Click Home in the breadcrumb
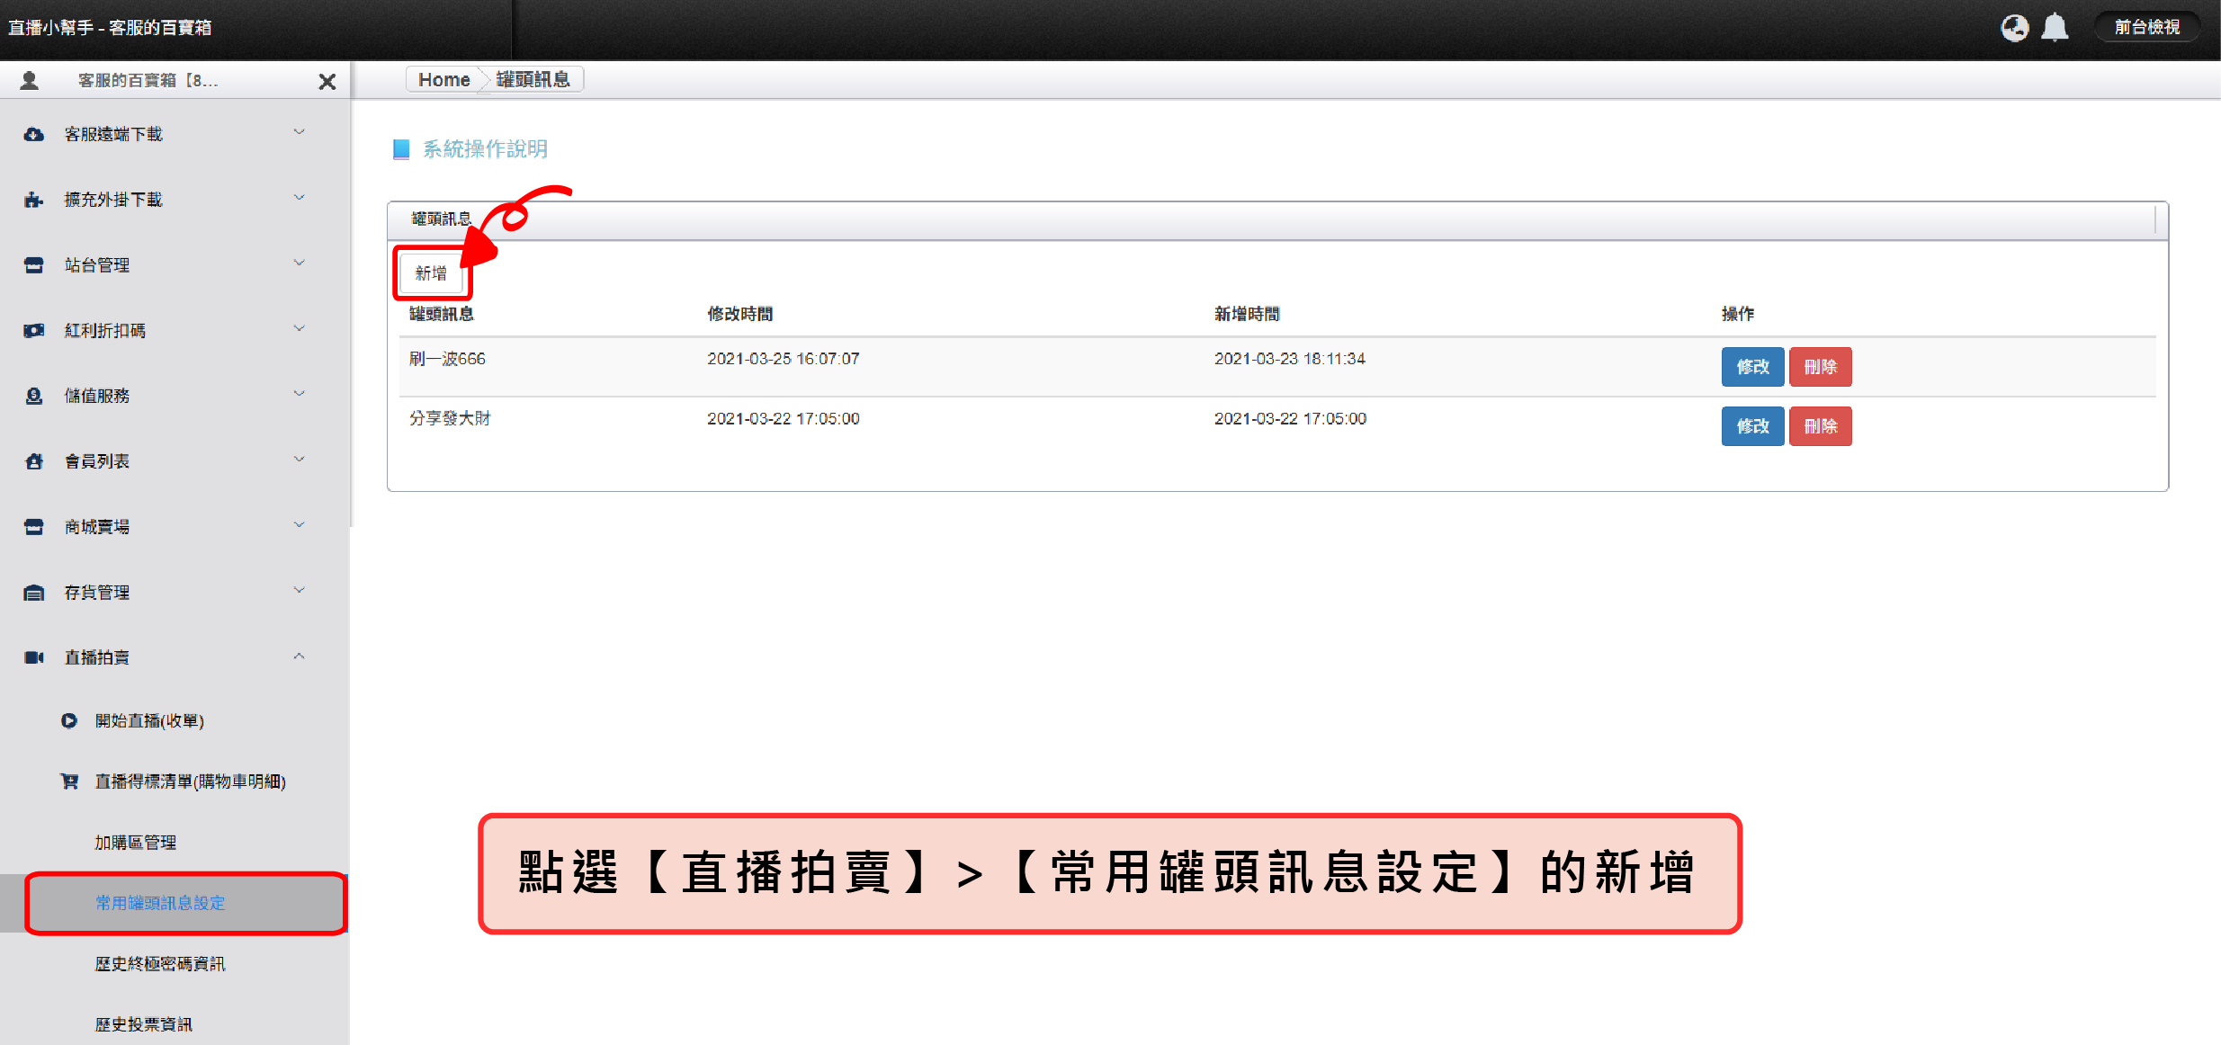The image size is (2221, 1045). (443, 80)
